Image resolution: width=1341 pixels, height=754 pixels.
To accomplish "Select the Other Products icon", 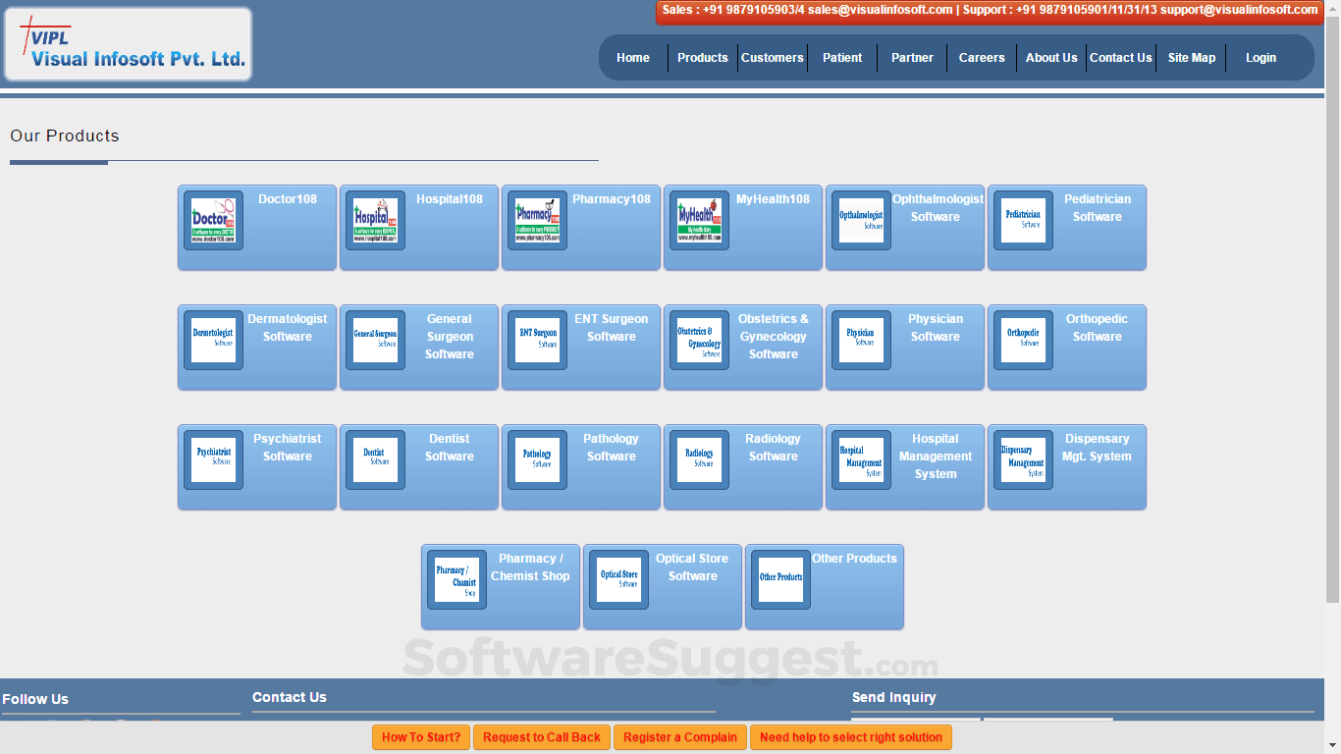I will (780, 579).
